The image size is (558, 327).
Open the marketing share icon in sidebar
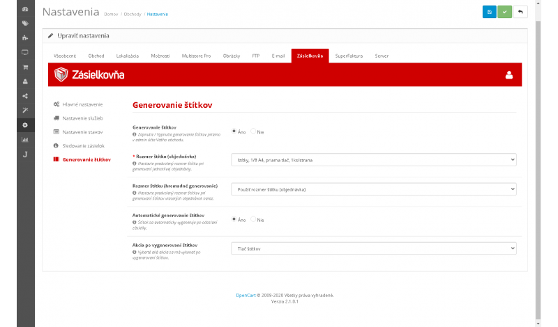25,96
